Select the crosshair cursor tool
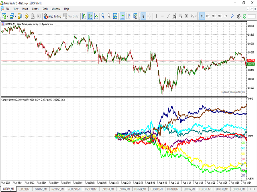Image resolution: width=257 pixels, height=192 pixels. (149, 16)
